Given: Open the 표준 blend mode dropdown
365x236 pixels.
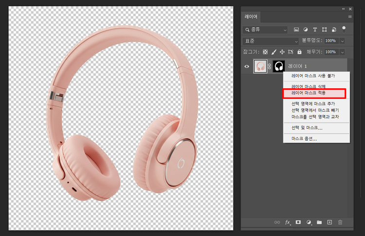Looking at the screenshot, I should coord(271,41).
